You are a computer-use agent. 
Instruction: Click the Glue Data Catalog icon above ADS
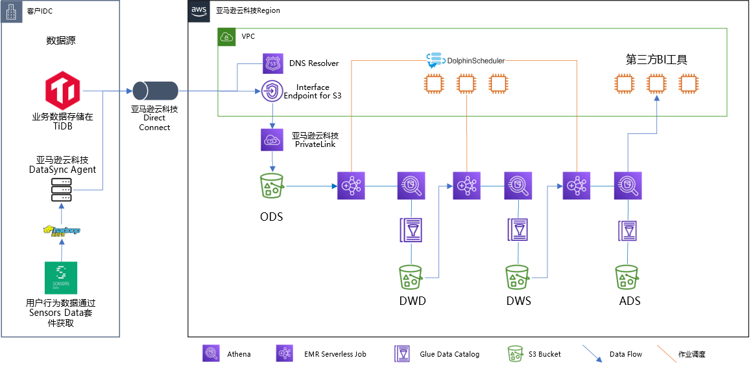pyautogui.click(x=628, y=230)
